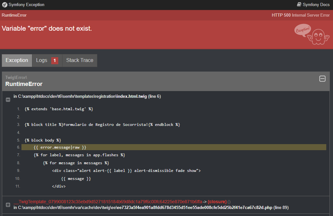This screenshot has height=216, width=333.
Task: Click code line 8 for message loop
Action: tap(76, 163)
